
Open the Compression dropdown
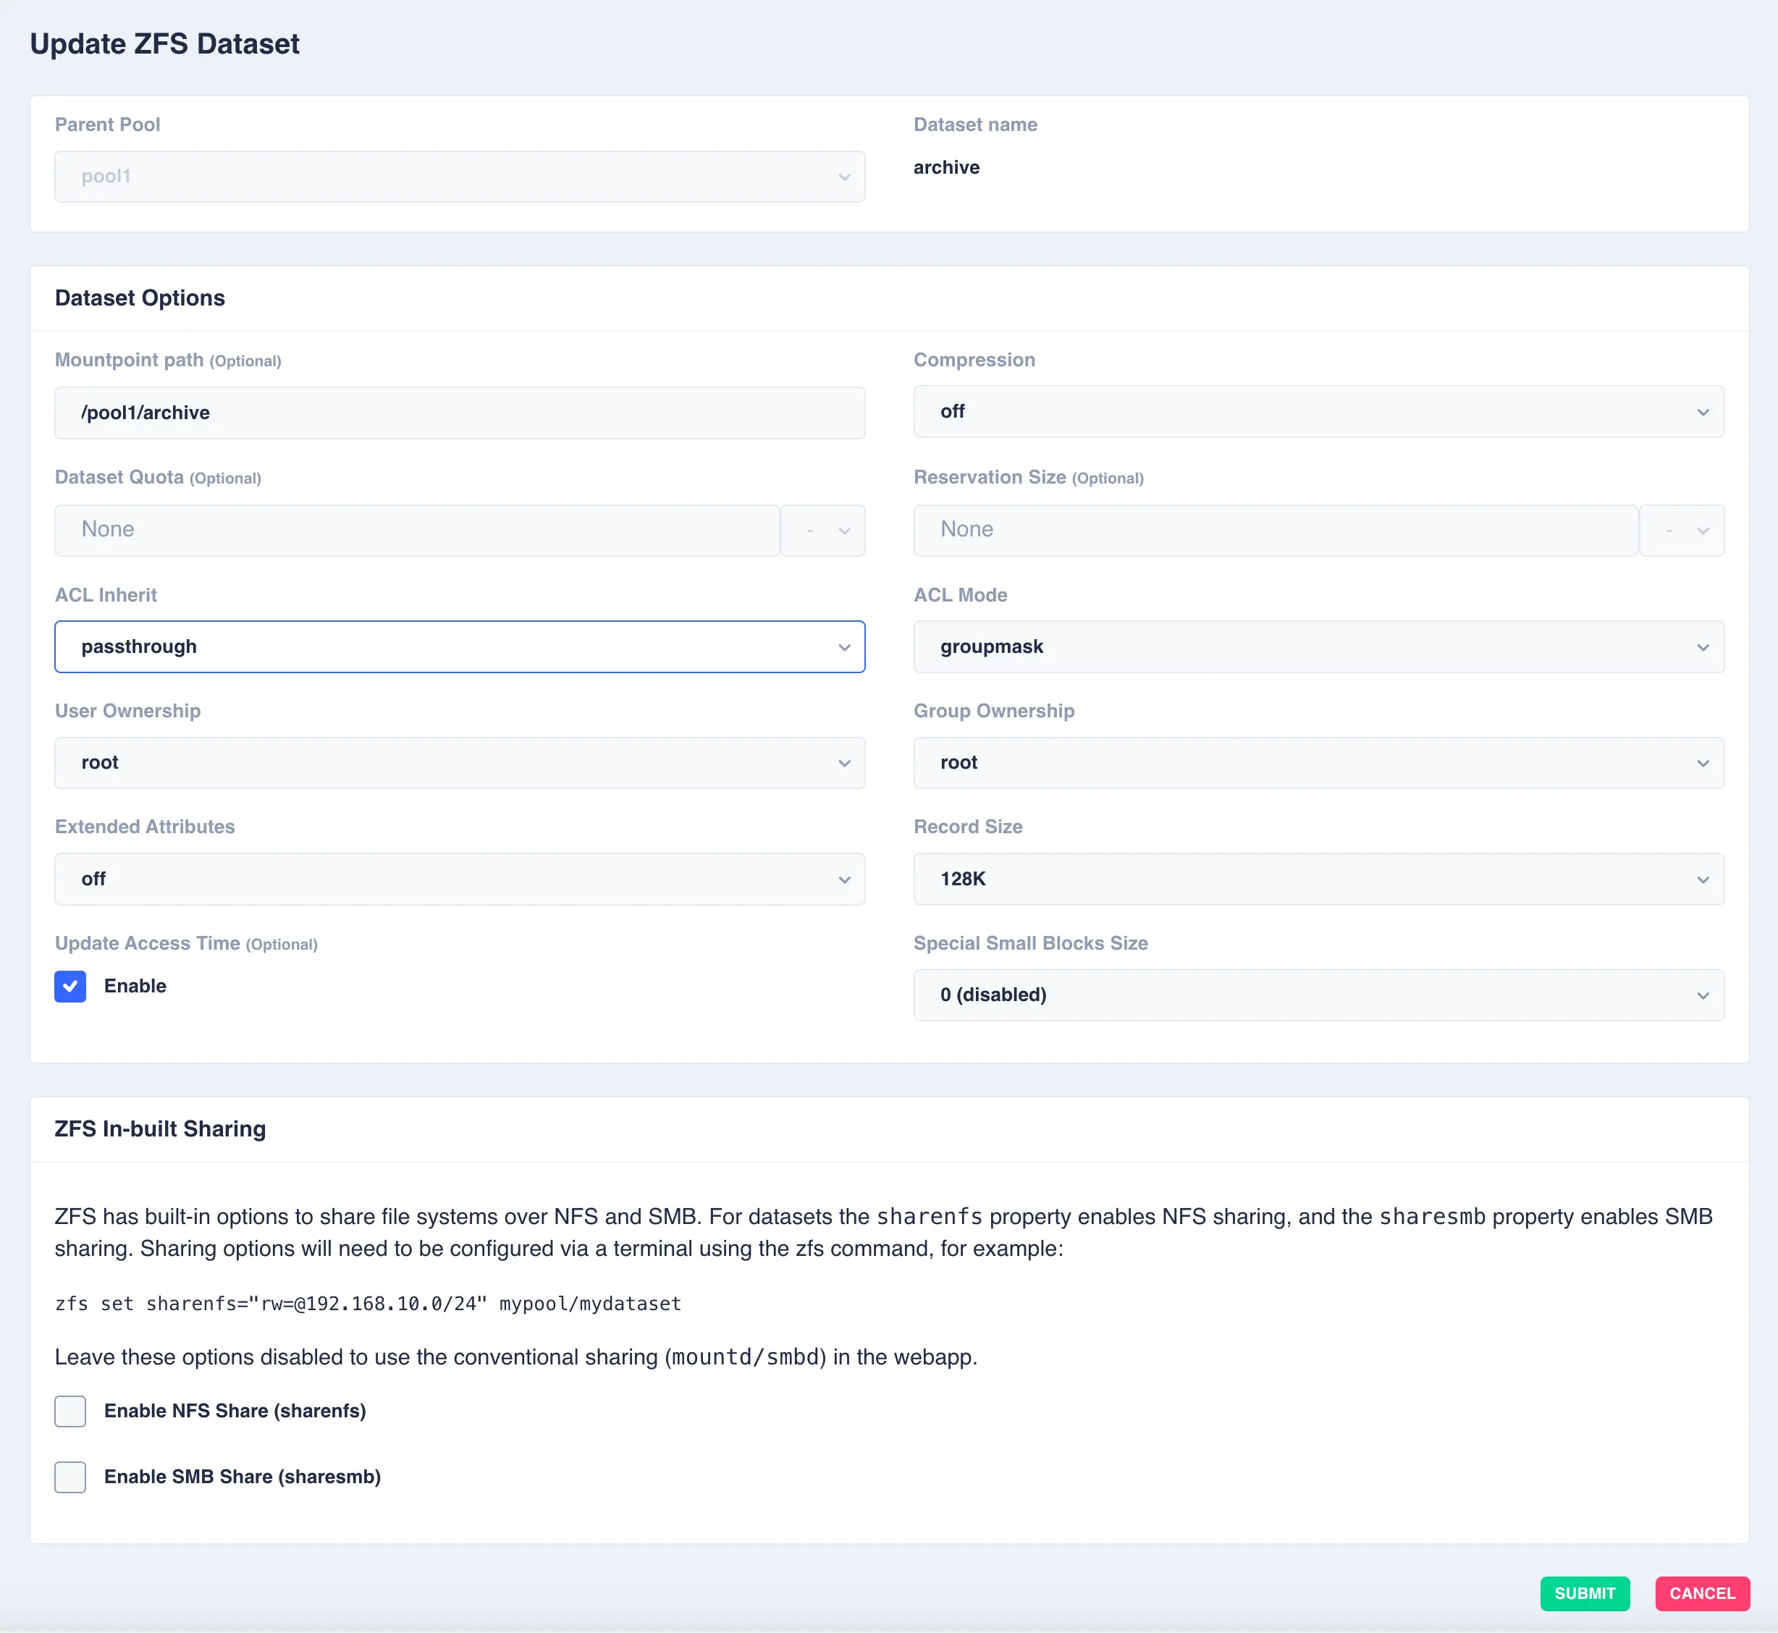[1318, 412]
